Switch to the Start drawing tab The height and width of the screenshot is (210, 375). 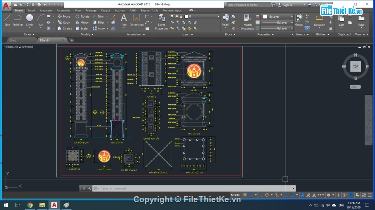click(x=13, y=40)
